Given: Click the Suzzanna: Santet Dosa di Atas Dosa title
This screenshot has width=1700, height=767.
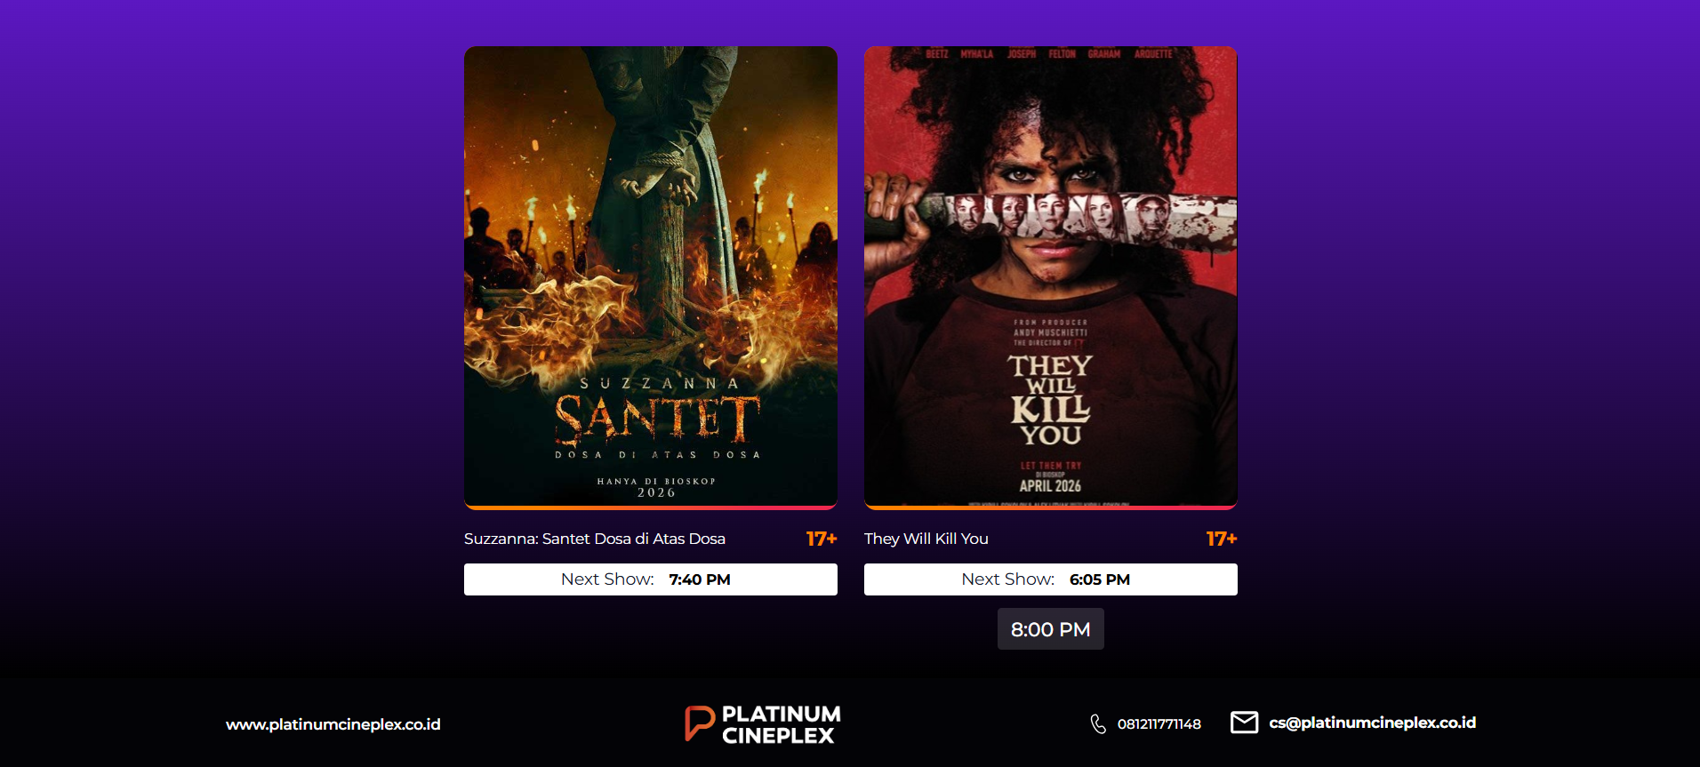Looking at the screenshot, I should (x=595, y=539).
